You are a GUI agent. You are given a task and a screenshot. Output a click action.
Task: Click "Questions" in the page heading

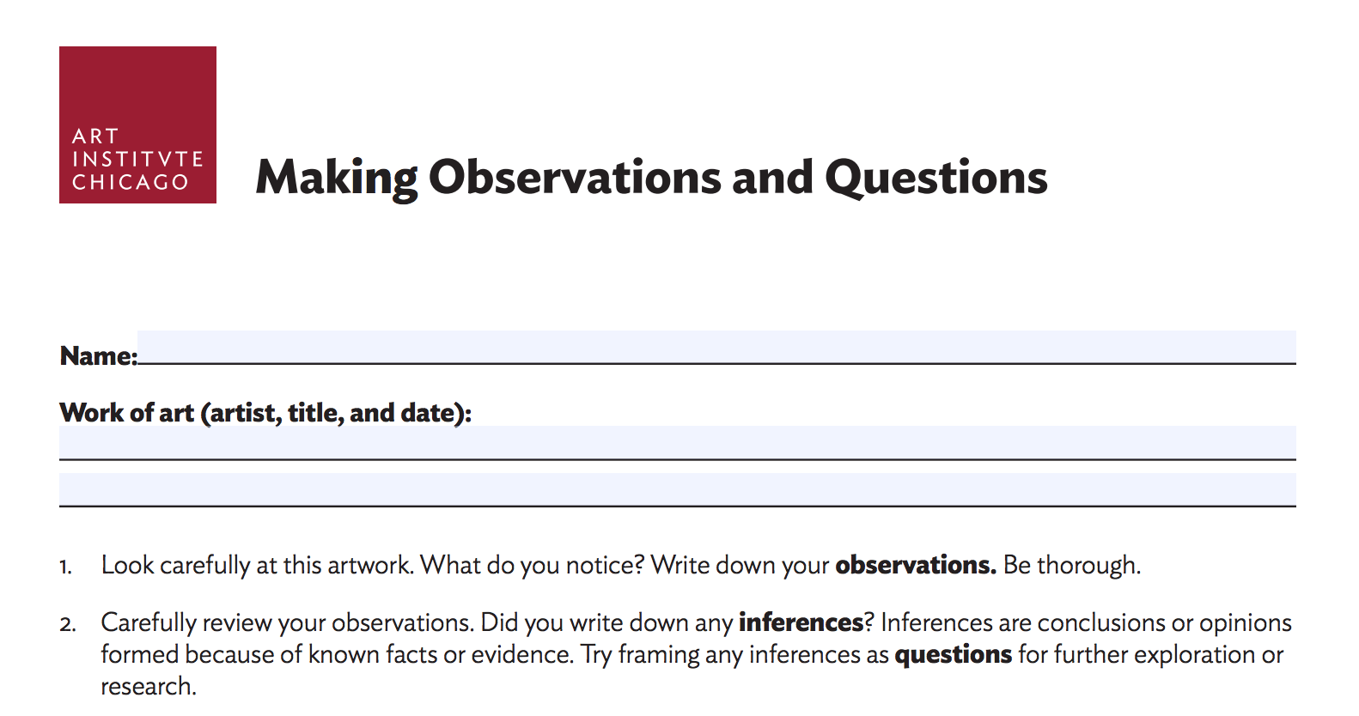pyautogui.click(x=935, y=178)
